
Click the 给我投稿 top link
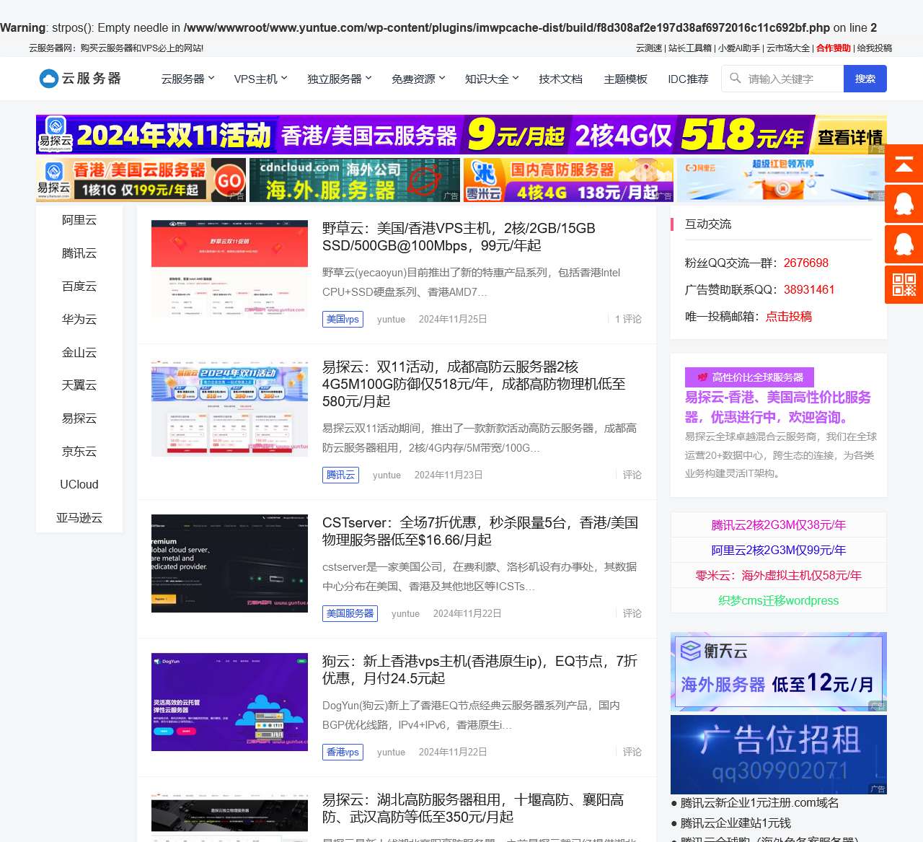point(875,48)
